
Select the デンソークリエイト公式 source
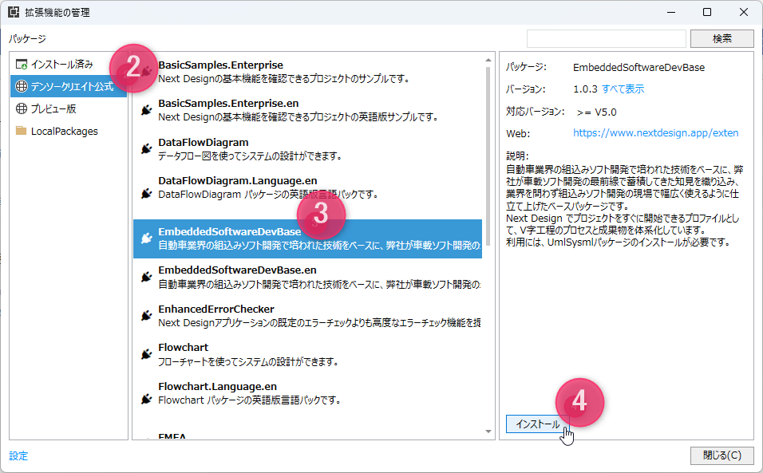69,86
